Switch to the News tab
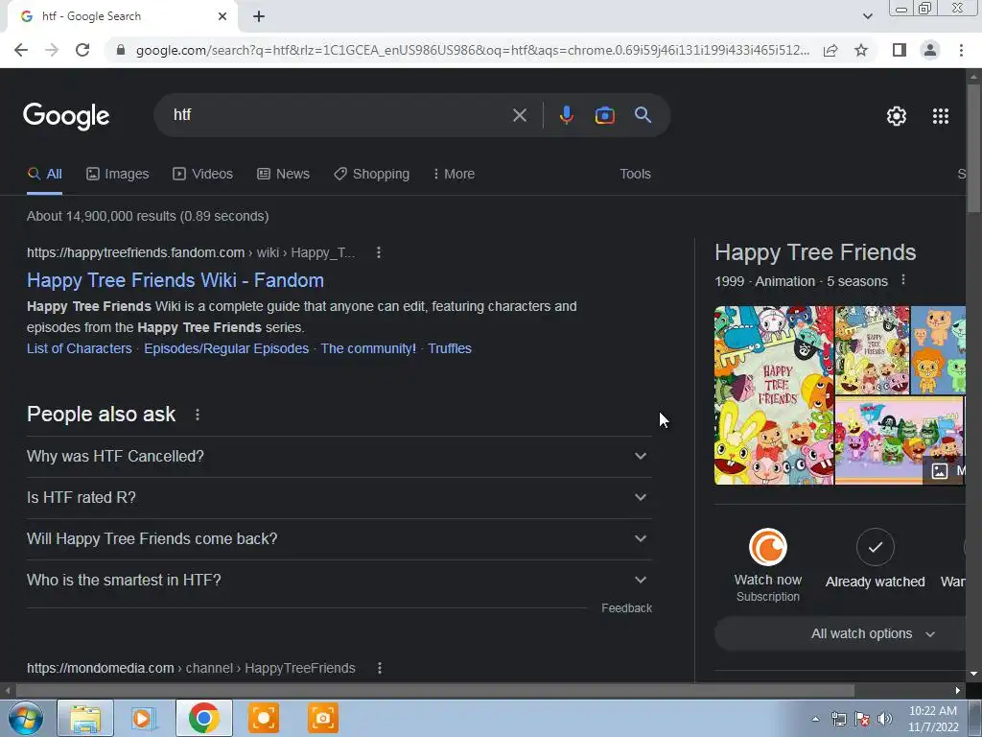This screenshot has height=737, width=982. coord(283,174)
